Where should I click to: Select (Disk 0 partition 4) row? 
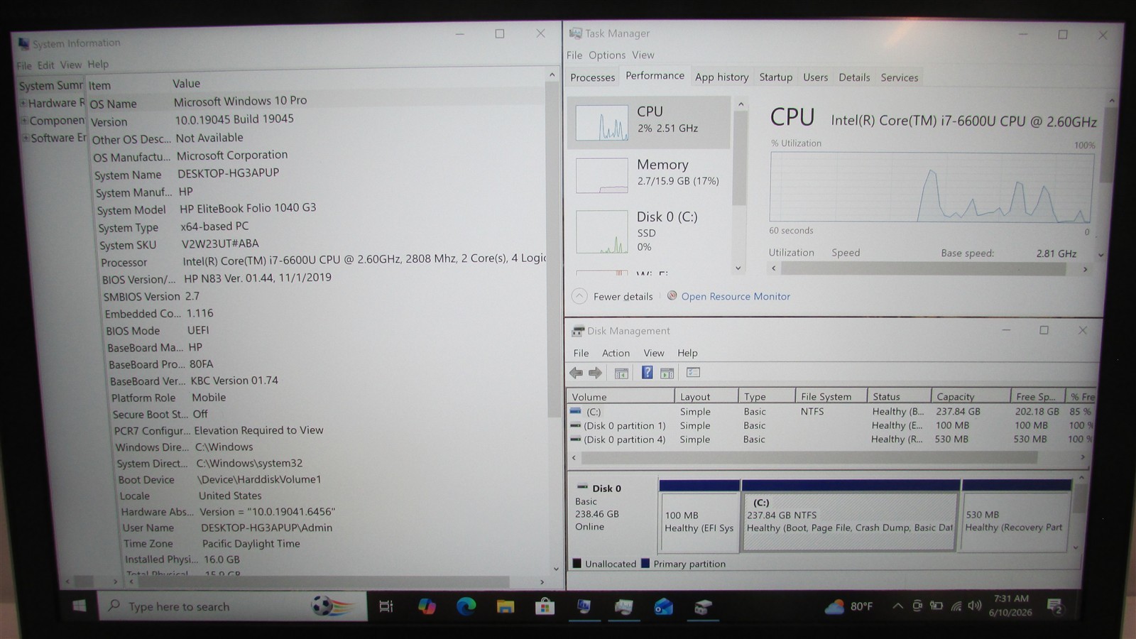click(831, 439)
